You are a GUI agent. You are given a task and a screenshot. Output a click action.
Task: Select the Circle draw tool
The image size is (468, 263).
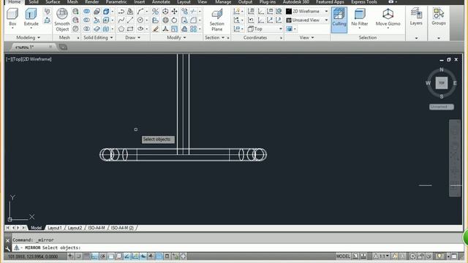coord(140,20)
